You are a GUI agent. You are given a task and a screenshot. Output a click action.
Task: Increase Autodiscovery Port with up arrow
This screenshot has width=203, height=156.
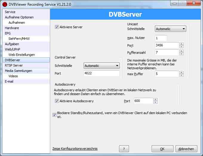point(155,100)
